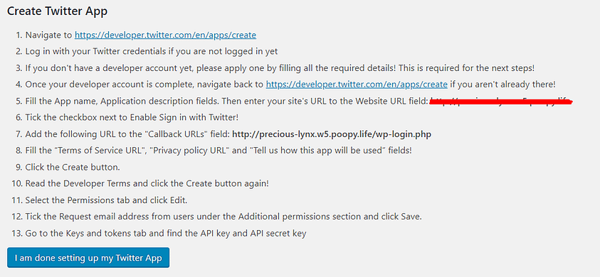Click the "Request email address from users" step
Screen dimensions: 600x277
click(223, 217)
